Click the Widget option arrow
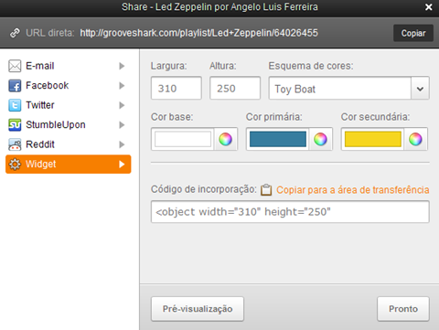 122,165
